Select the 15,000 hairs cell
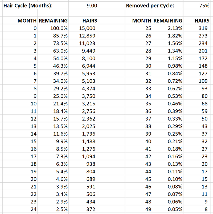This screenshot has width=213, height=214. tap(87, 28)
